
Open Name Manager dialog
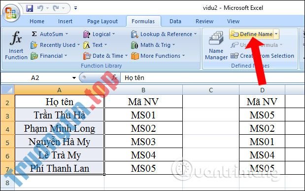216,45
